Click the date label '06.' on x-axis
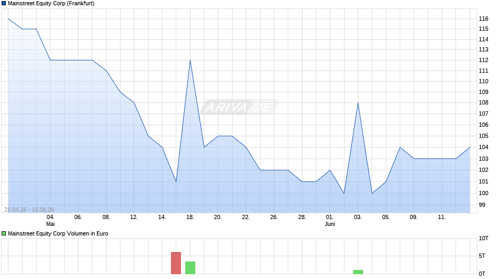 click(x=78, y=217)
